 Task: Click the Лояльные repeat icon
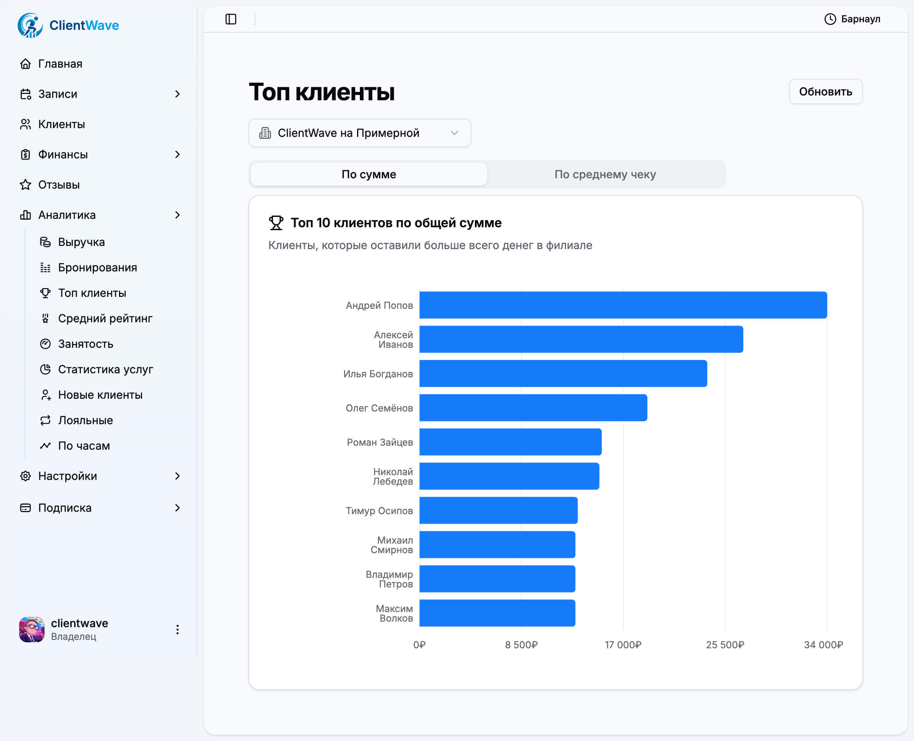click(45, 420)
